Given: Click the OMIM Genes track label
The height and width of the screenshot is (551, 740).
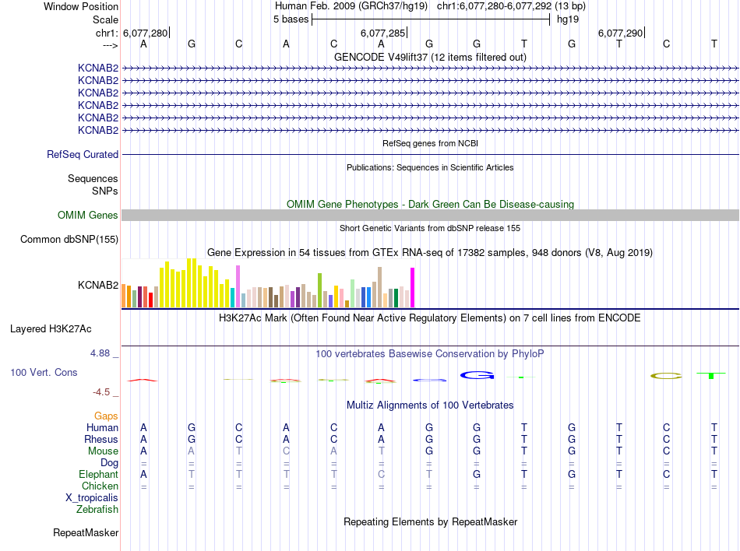Looking at the screenshot, I should [88, 215].
